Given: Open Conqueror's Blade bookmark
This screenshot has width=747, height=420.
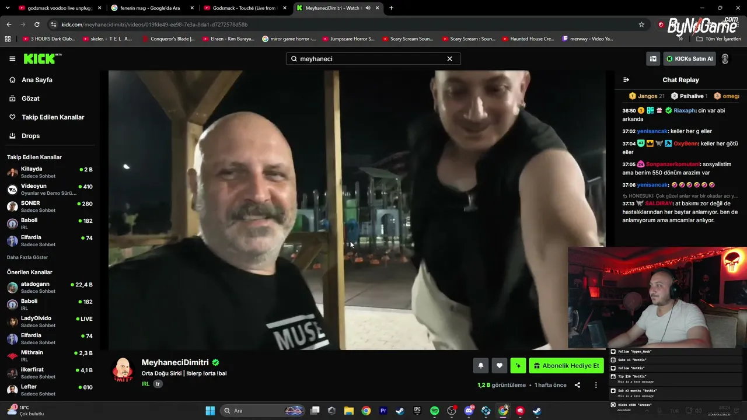Looking at the screenshot, I should tap(169, 39).
